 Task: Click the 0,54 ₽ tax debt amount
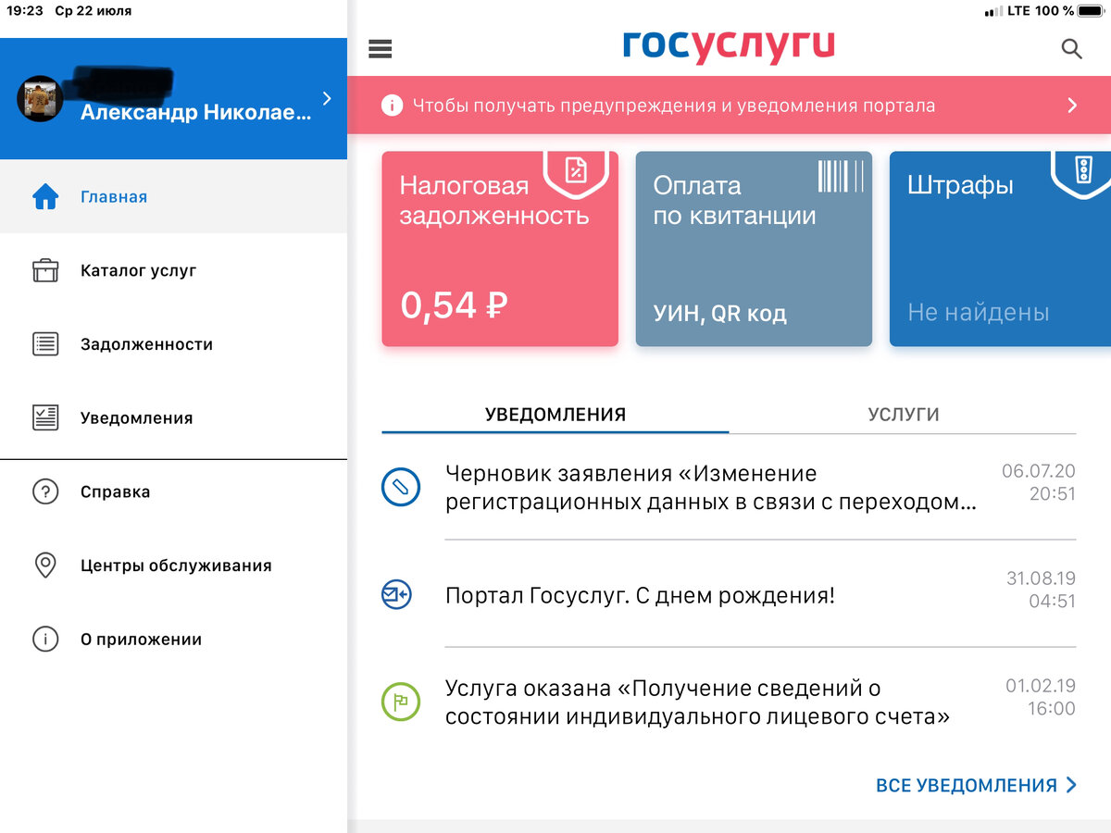tap(455, 305)
